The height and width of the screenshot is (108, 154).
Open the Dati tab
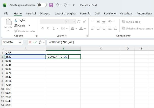(97, 13)
